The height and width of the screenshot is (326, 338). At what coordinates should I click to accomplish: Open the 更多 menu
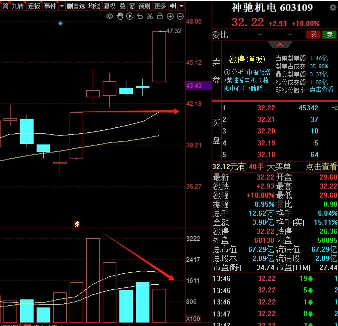[160, 6]
